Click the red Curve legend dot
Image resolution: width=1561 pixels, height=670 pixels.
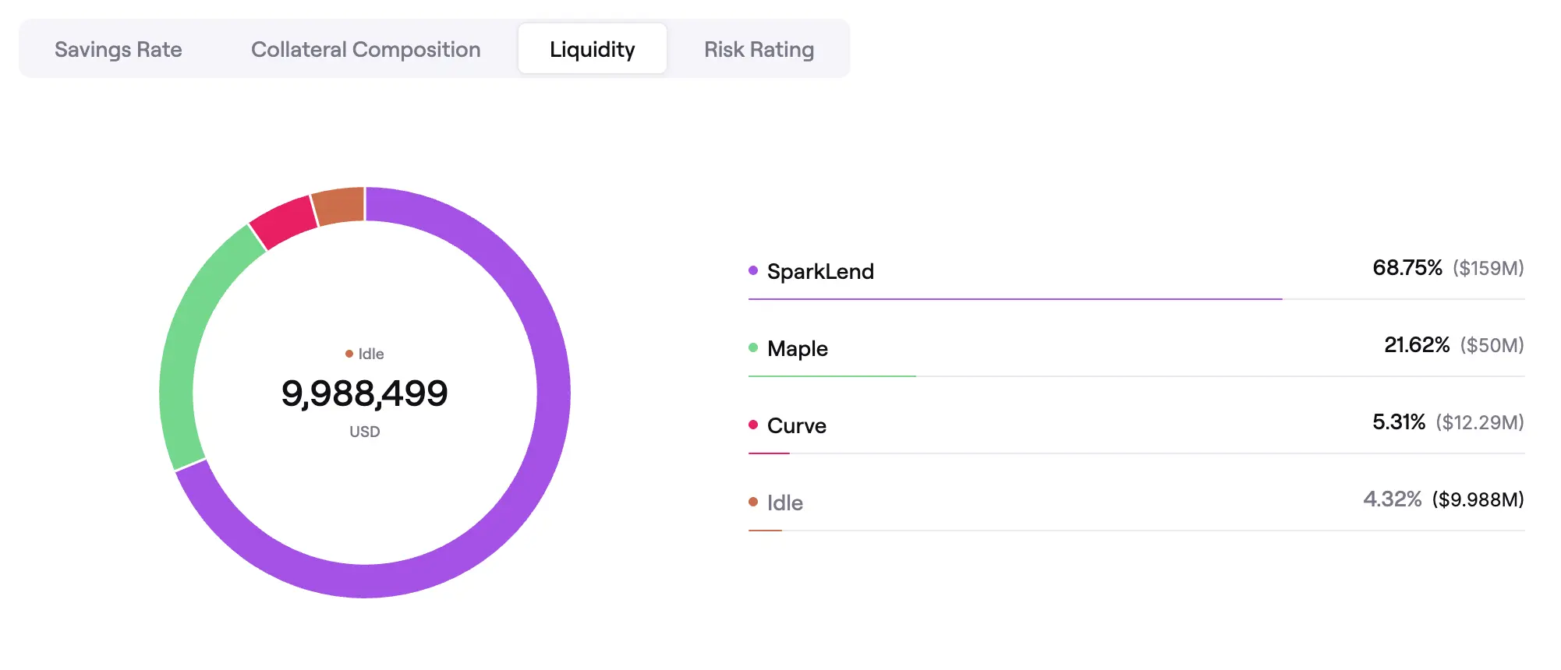(753, 425)
